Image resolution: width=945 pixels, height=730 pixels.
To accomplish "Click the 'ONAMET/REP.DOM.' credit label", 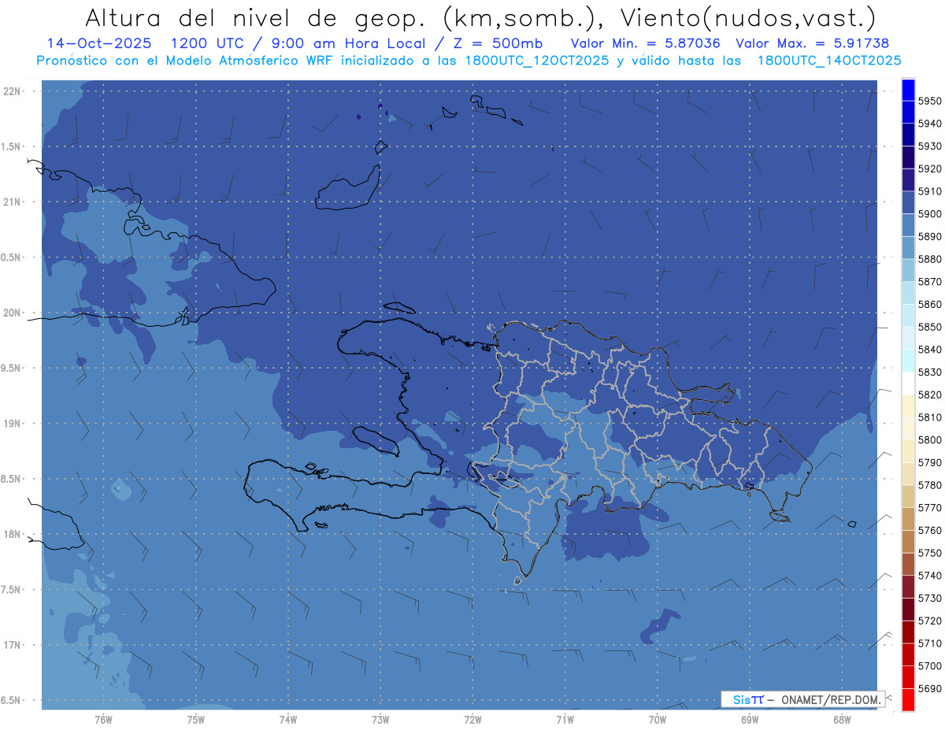I will 831,699.
